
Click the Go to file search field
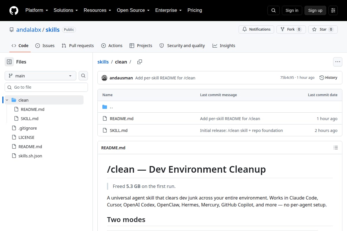click(46, 87)
